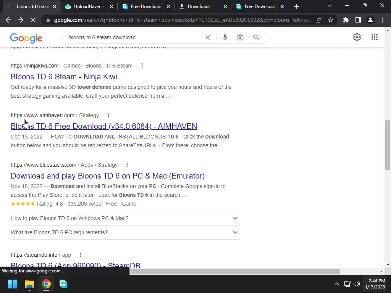Search by image using camera icon

240,37
